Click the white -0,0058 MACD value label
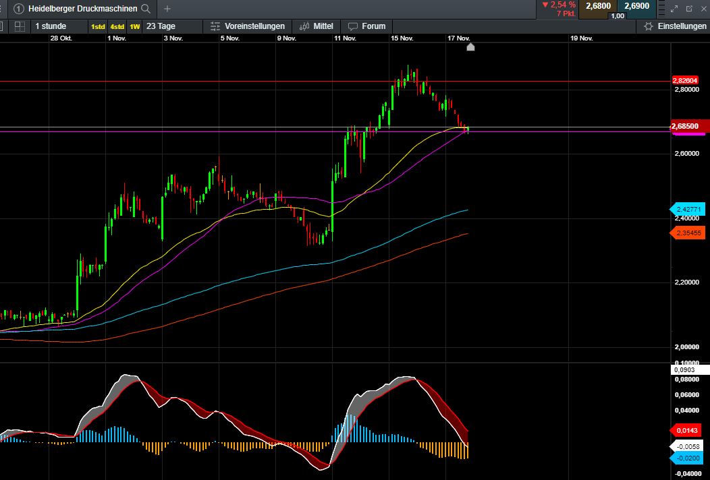Viewport: 710px width, 480px height. pos(687,446)
